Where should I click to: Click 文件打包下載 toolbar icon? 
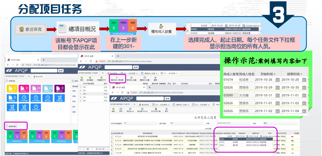coord(156,110)
